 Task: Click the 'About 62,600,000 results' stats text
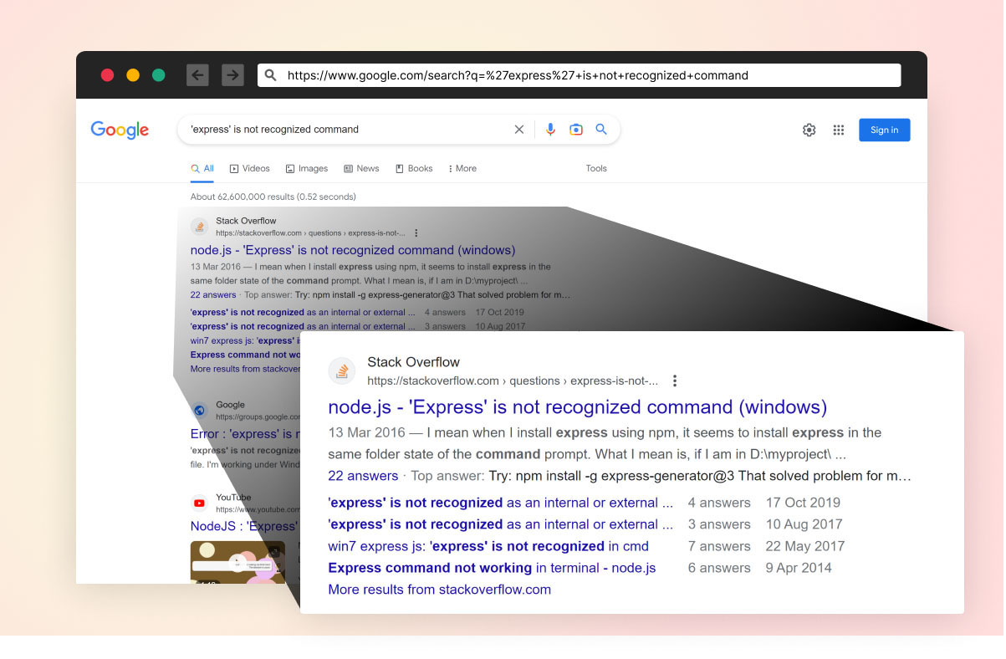click(x=273, y=197)
